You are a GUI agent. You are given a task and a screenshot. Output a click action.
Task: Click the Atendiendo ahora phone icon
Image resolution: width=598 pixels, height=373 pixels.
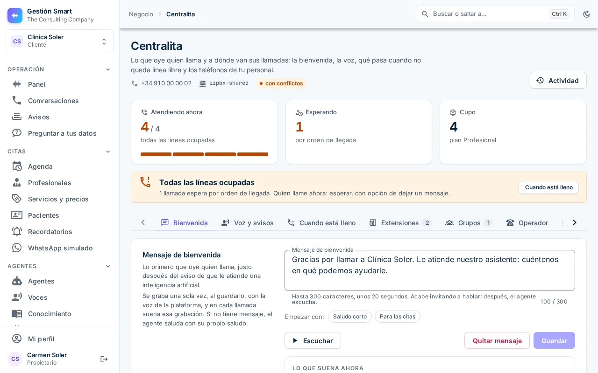pyautogui.click(x=144, y=112)
